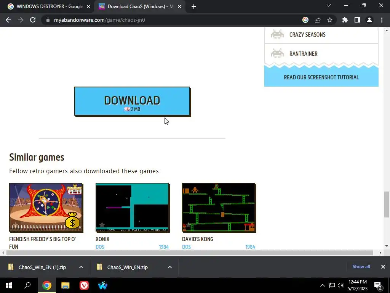This screenshot has width=390, height=293.
Task: Open the Xonix game thumbnail
Action: pyautogui.click(x=133, y=208)
